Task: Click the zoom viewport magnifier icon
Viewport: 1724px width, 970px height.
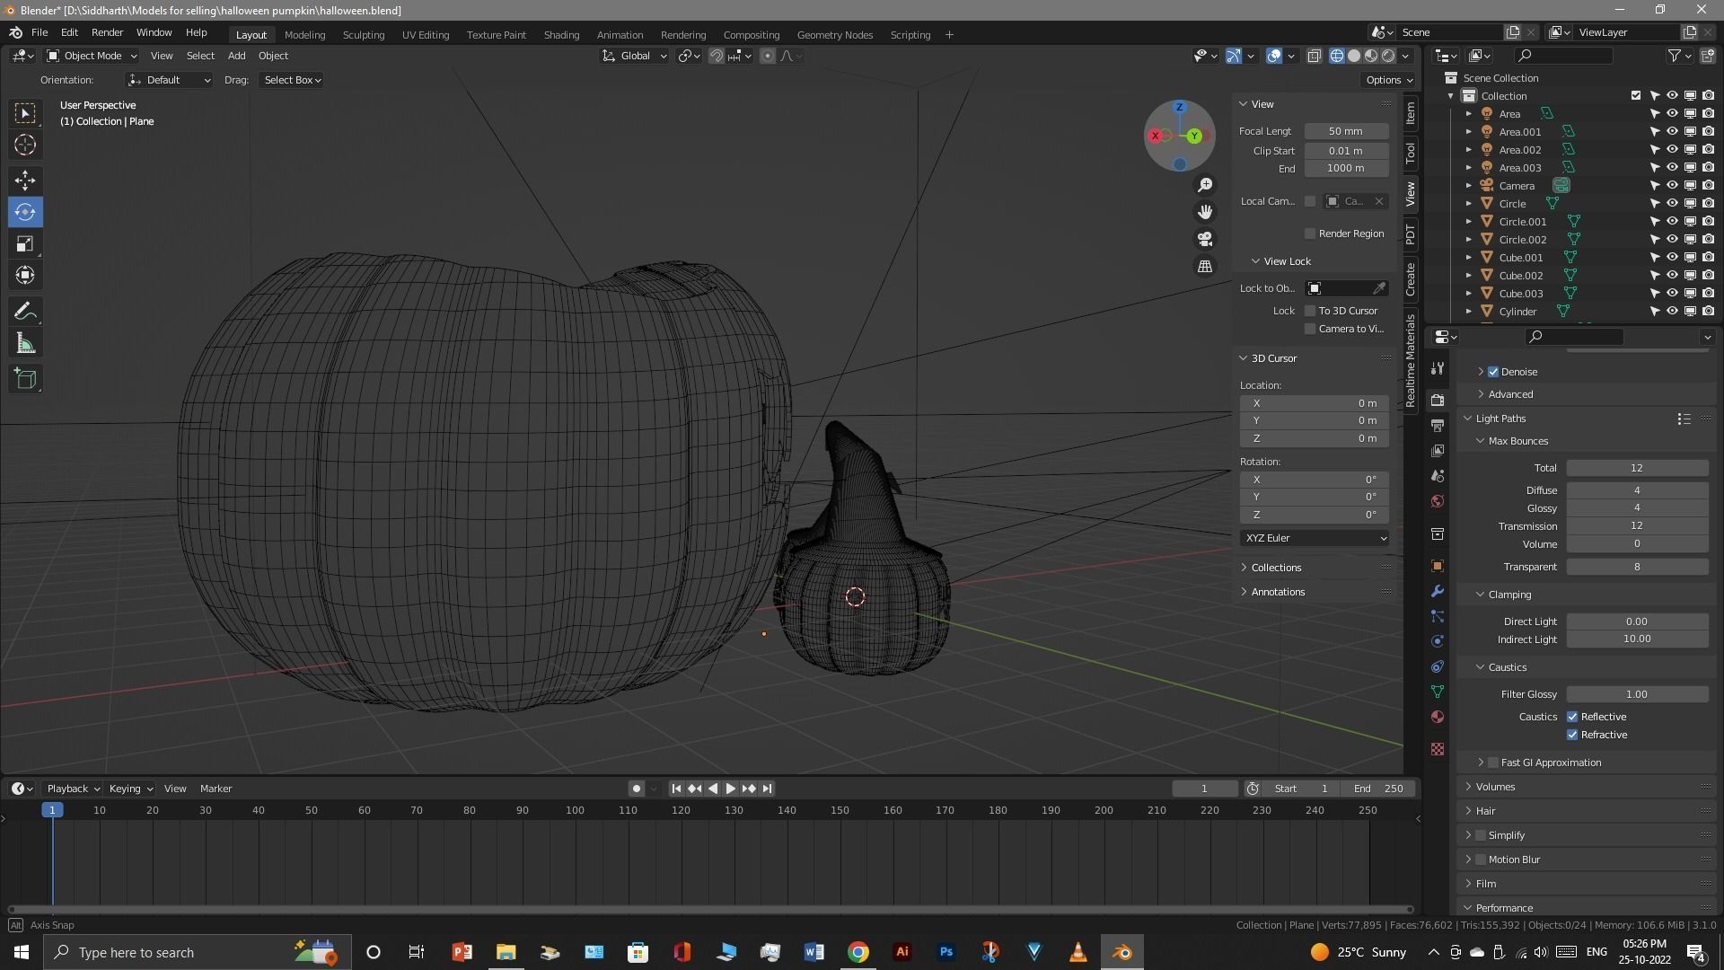Action: coord(1205,185)
